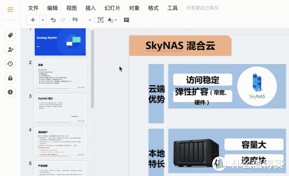Open the 工具 menu
The image size is (289, 176).
click(172, 8)
